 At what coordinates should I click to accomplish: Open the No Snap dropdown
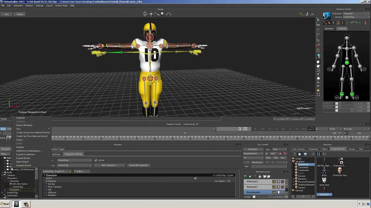coord(356,129)
